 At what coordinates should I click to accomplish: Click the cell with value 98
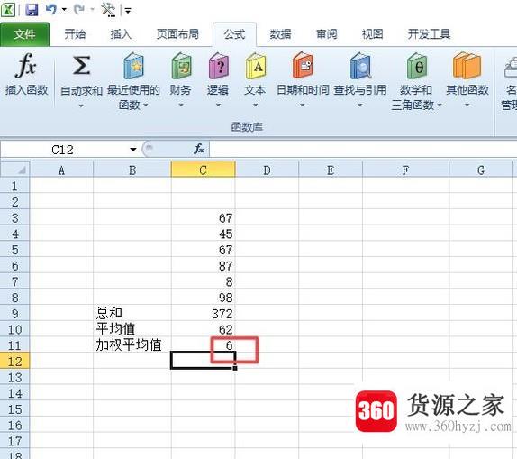[204, 298]
